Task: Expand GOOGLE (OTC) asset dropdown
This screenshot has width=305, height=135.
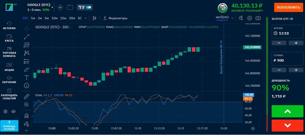Action: pyautogui.click(x=52, y=7)
